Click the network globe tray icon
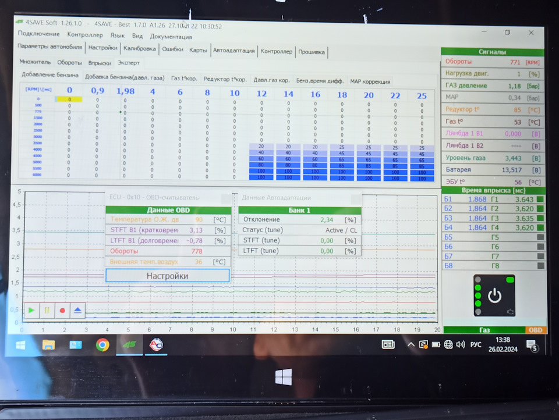This screenshot has width=559, height=420. click(448, 344)
